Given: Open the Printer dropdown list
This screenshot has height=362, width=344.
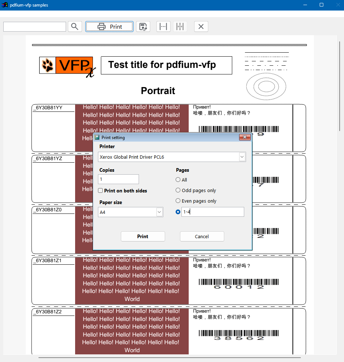Looking at the screenshot, I should [x=242, y=157].
